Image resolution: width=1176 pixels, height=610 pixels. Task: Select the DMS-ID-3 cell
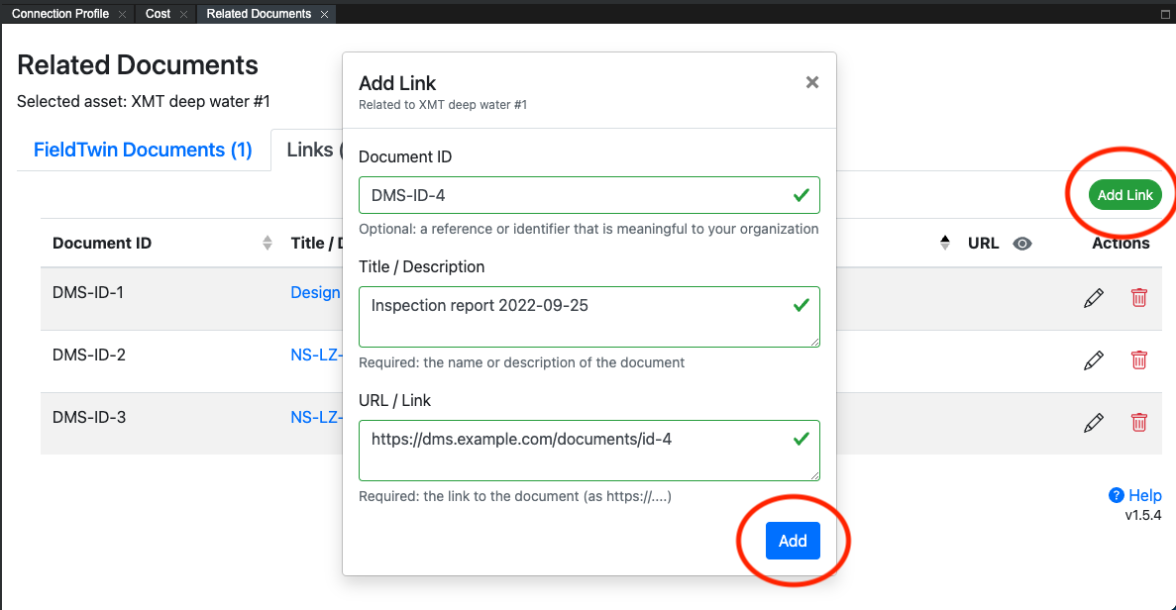tap(88, 417)
